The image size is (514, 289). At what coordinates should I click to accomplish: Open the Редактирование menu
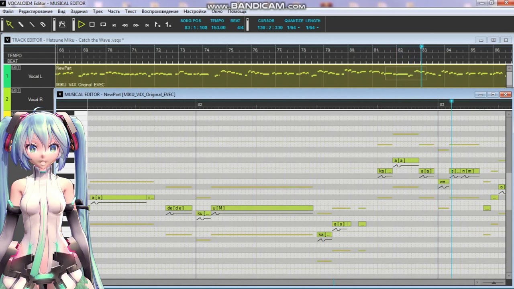click(35, 12)
